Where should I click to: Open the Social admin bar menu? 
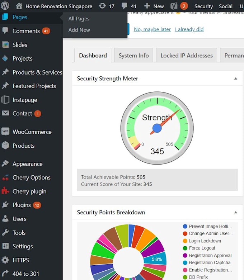[226, 6]
